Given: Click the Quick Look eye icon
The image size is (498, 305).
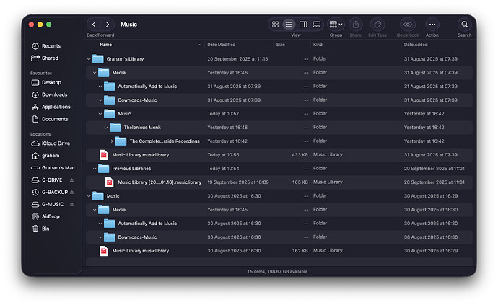Looking at the screenshot, I should pyautogui.click(x=408, y=25).
